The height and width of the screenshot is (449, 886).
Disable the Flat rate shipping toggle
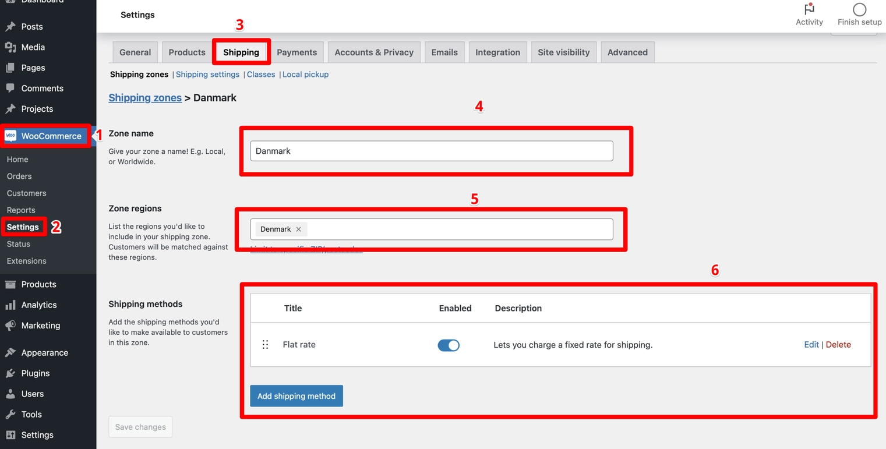pos(449,345)
